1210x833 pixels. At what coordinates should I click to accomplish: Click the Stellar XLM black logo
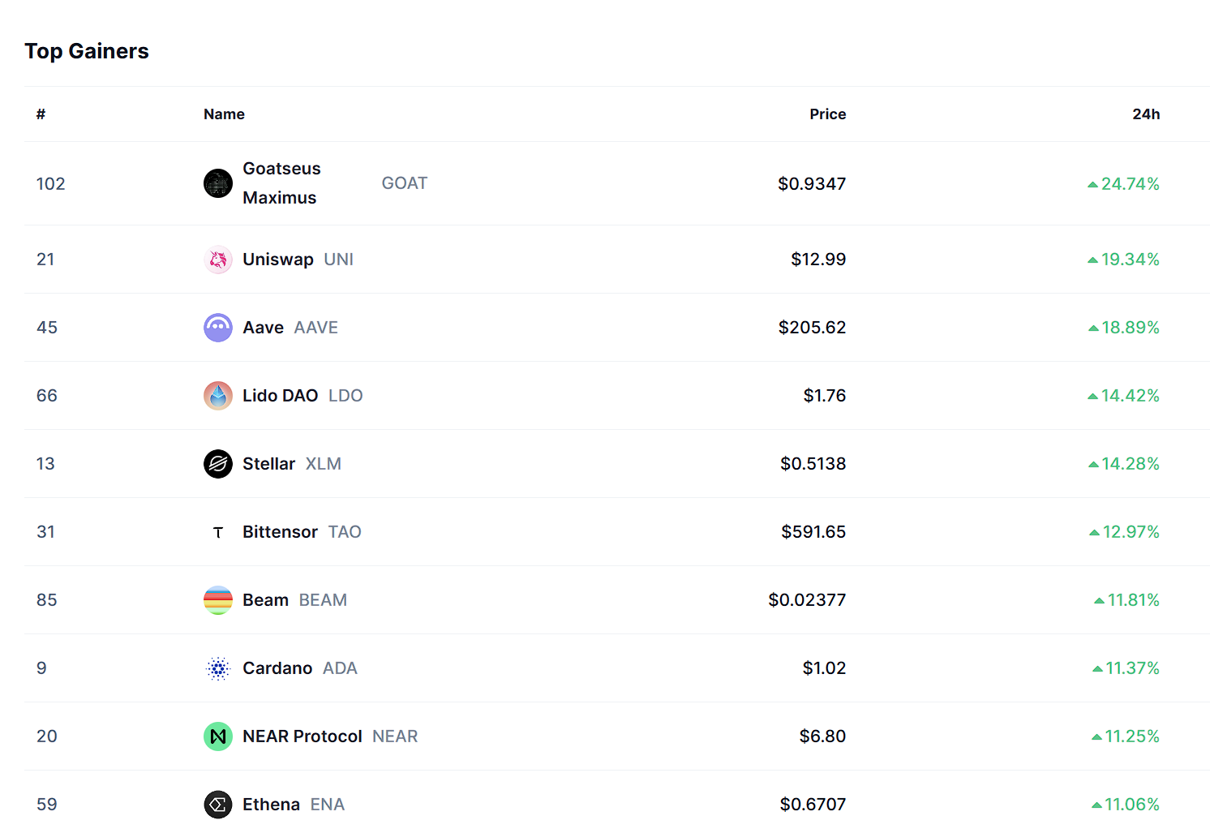point(218,464)
